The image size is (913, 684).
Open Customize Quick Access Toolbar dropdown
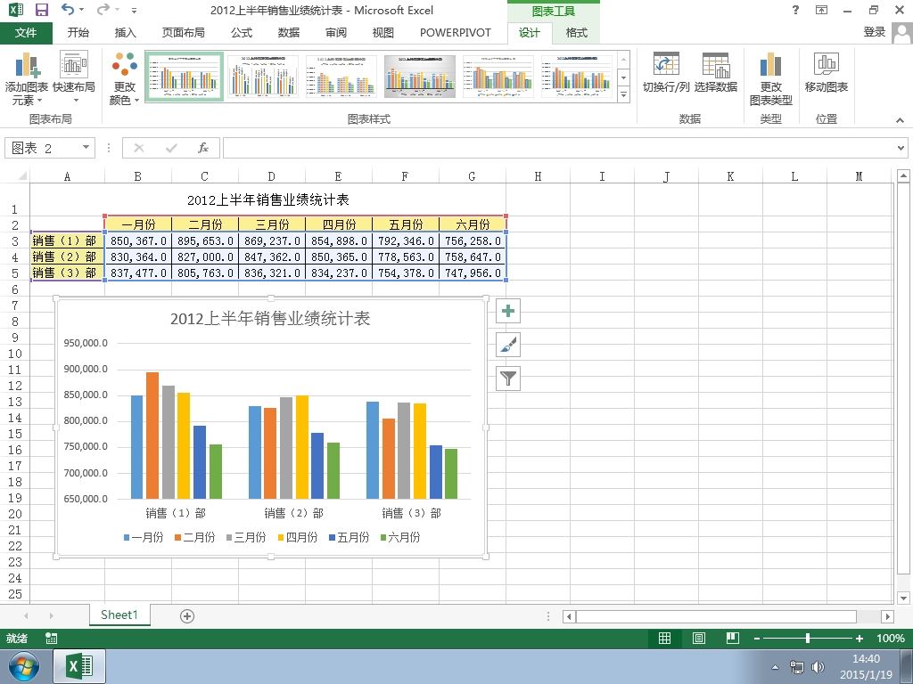[x=135, y=10]
